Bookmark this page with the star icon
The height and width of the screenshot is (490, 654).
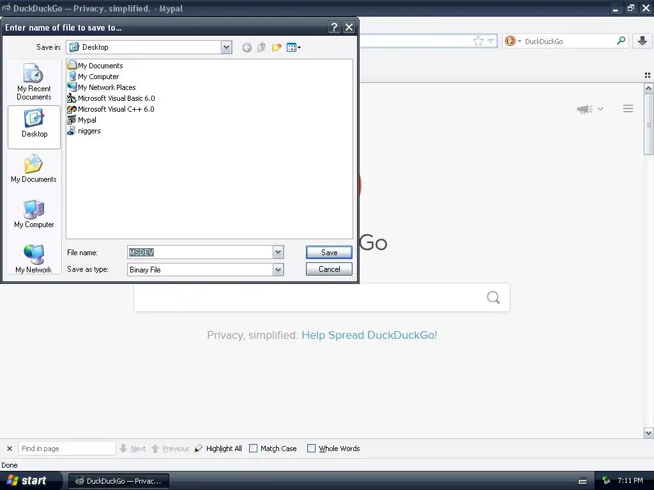[478, 41]
